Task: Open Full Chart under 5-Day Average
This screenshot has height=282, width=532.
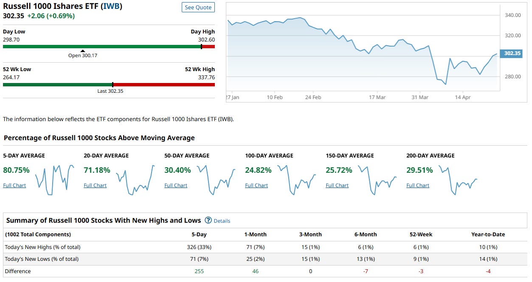Action: pos(14,185)
